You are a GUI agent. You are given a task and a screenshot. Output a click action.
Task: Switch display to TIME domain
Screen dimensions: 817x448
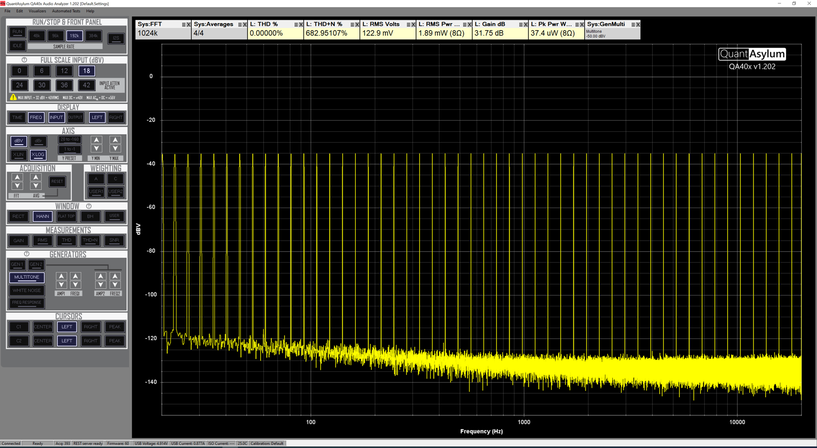pos(17,118)
